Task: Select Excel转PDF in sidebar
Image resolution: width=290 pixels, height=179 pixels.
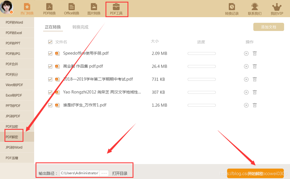Action: [17, 95]
